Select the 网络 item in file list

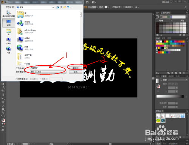click(x=25, y=48)
